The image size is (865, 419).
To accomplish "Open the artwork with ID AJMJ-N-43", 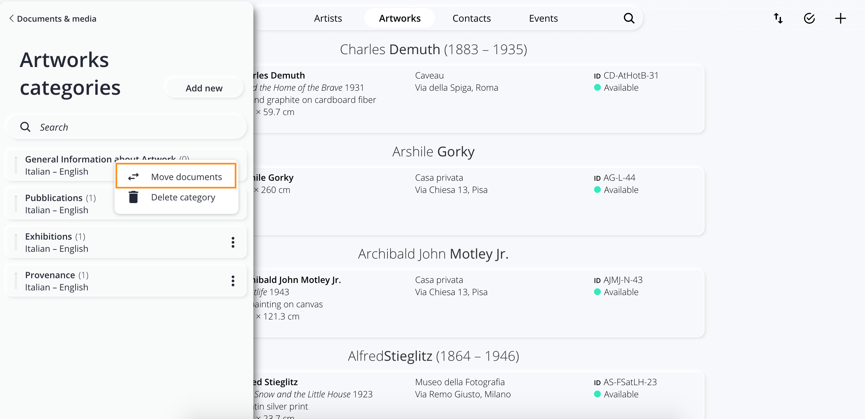I will (479, 303).
